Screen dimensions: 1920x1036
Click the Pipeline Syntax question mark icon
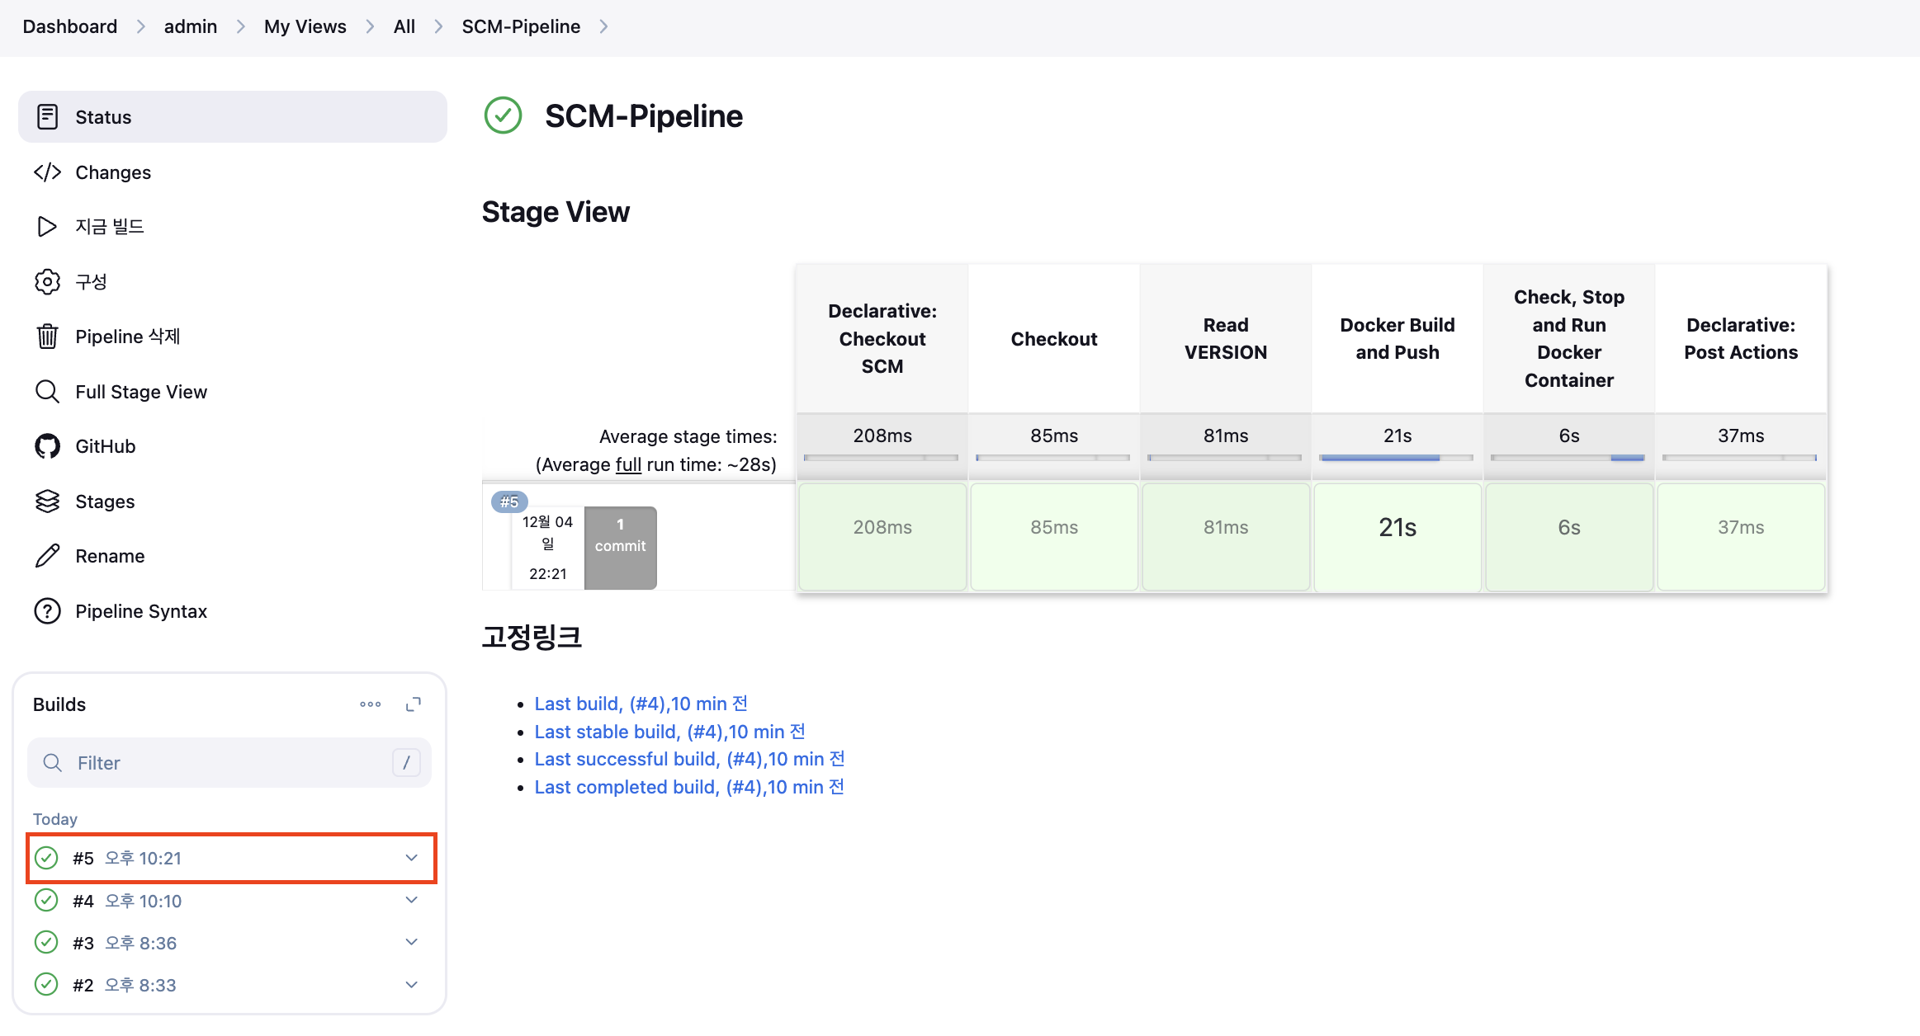(x=47, y=611)
